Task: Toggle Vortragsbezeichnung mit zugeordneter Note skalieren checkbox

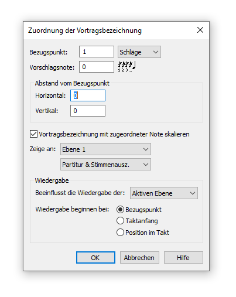Action: tap(33, 134)
